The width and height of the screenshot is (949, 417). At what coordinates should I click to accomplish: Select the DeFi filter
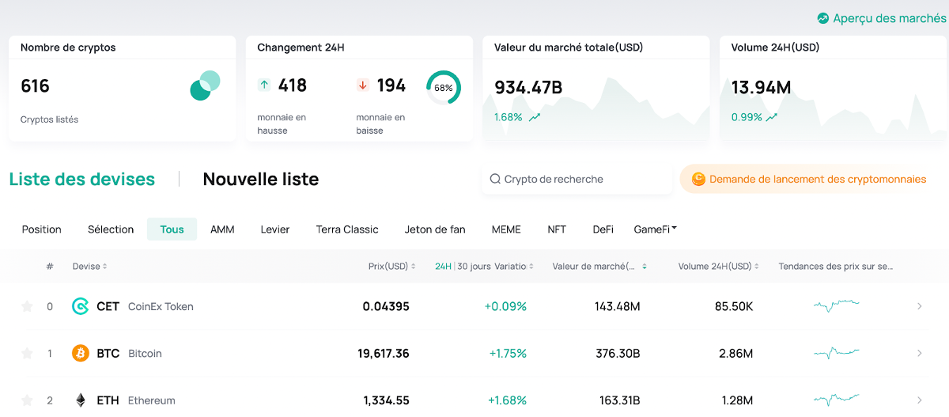(x=603, y=229)
